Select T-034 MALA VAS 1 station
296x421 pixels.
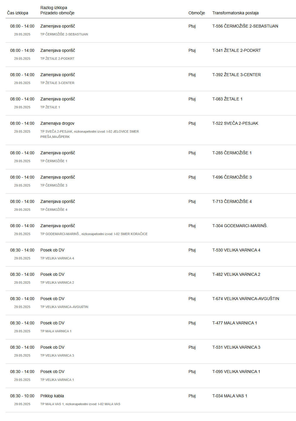230,396
